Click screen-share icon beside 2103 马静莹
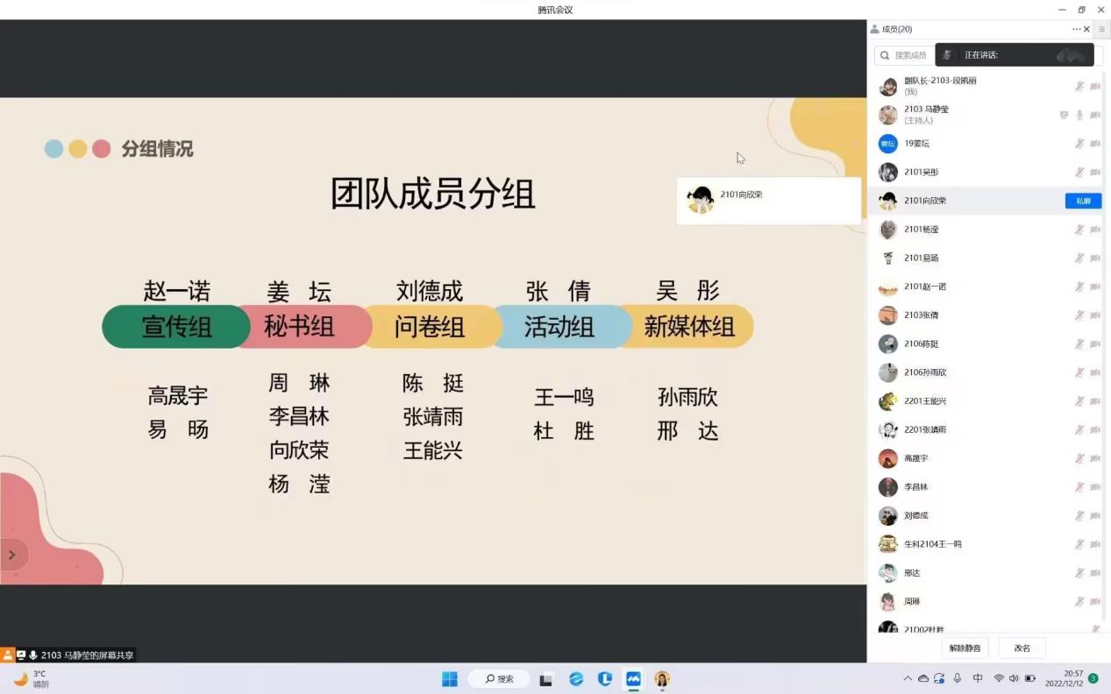1111x694 pixels. [1064, 115]
